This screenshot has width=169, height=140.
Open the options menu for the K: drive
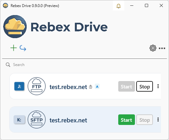coord(158,119)
